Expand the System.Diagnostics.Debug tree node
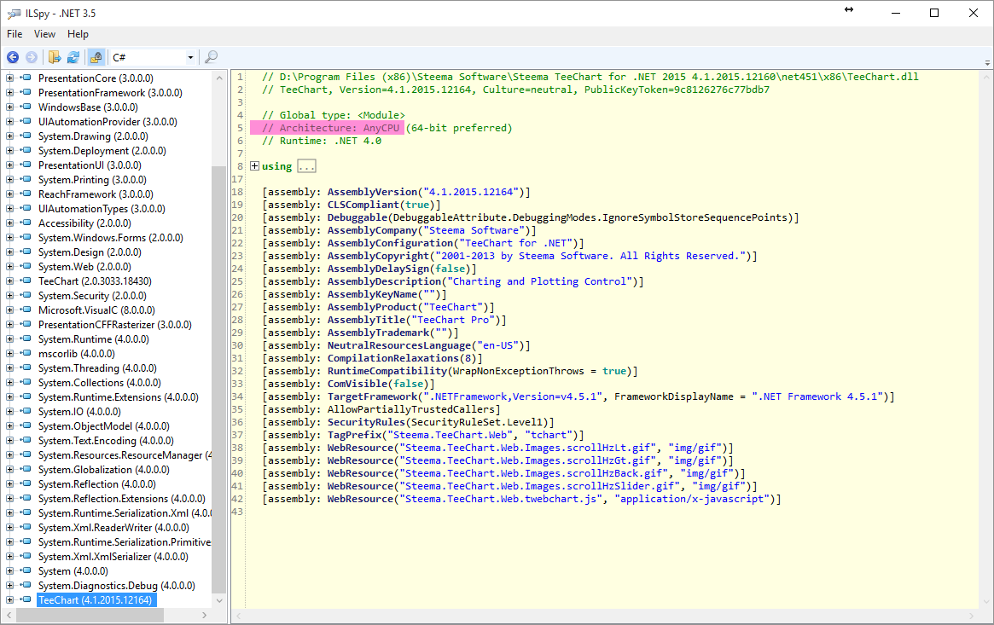994x625 pixels. [9, 586]
